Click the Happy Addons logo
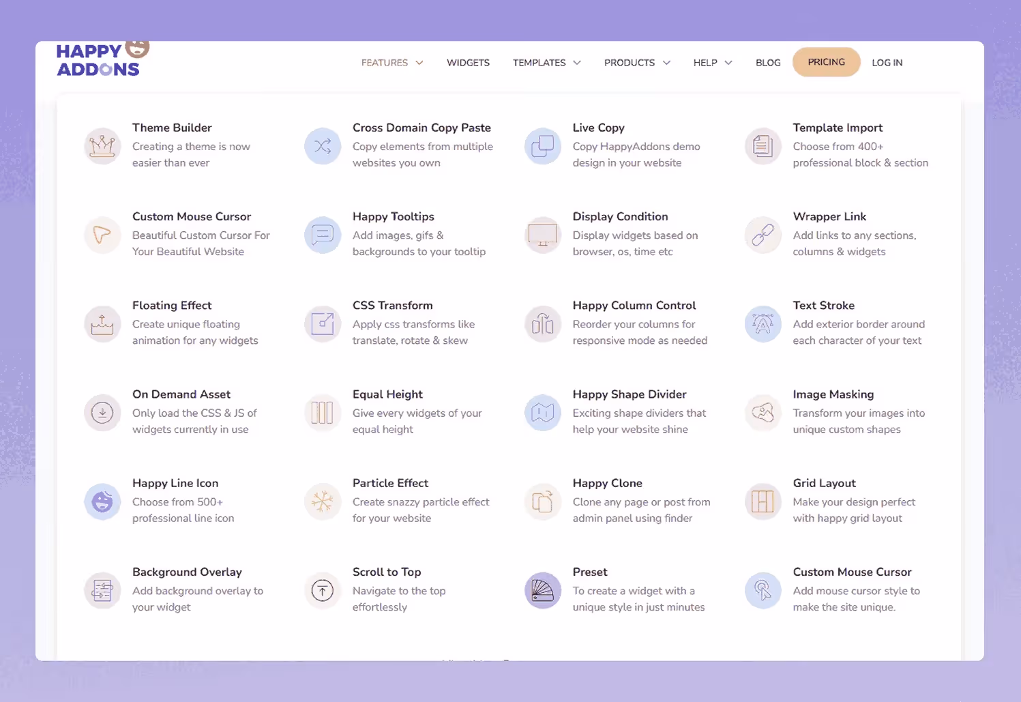 click(x=102, y=59)
